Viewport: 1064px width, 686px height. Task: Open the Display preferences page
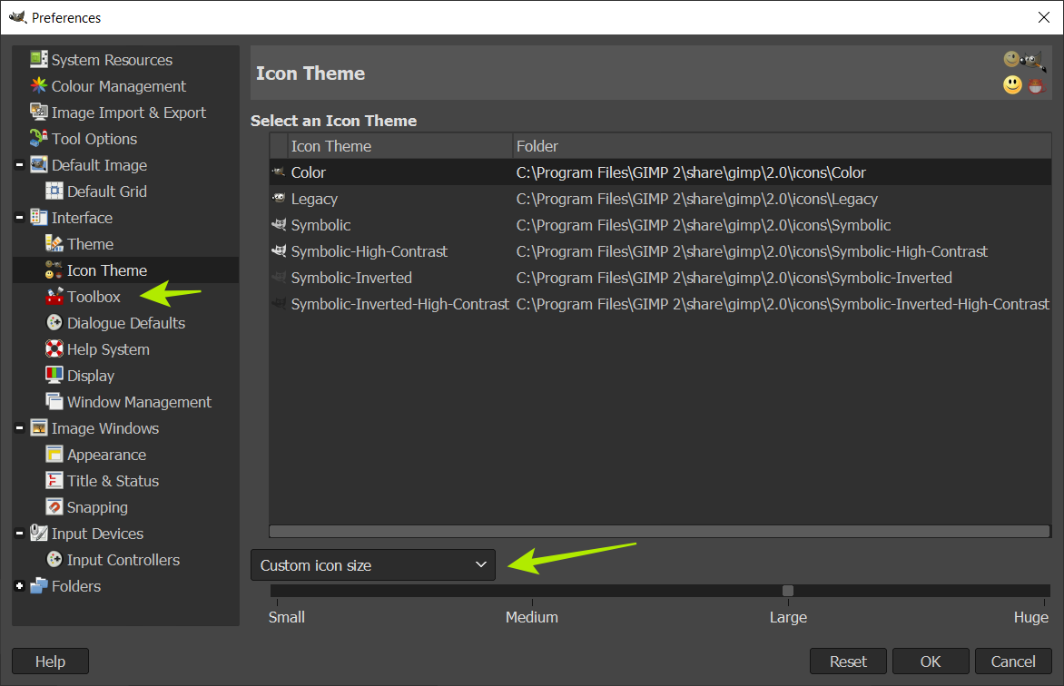pyautogui.click(x=90, y=376)
